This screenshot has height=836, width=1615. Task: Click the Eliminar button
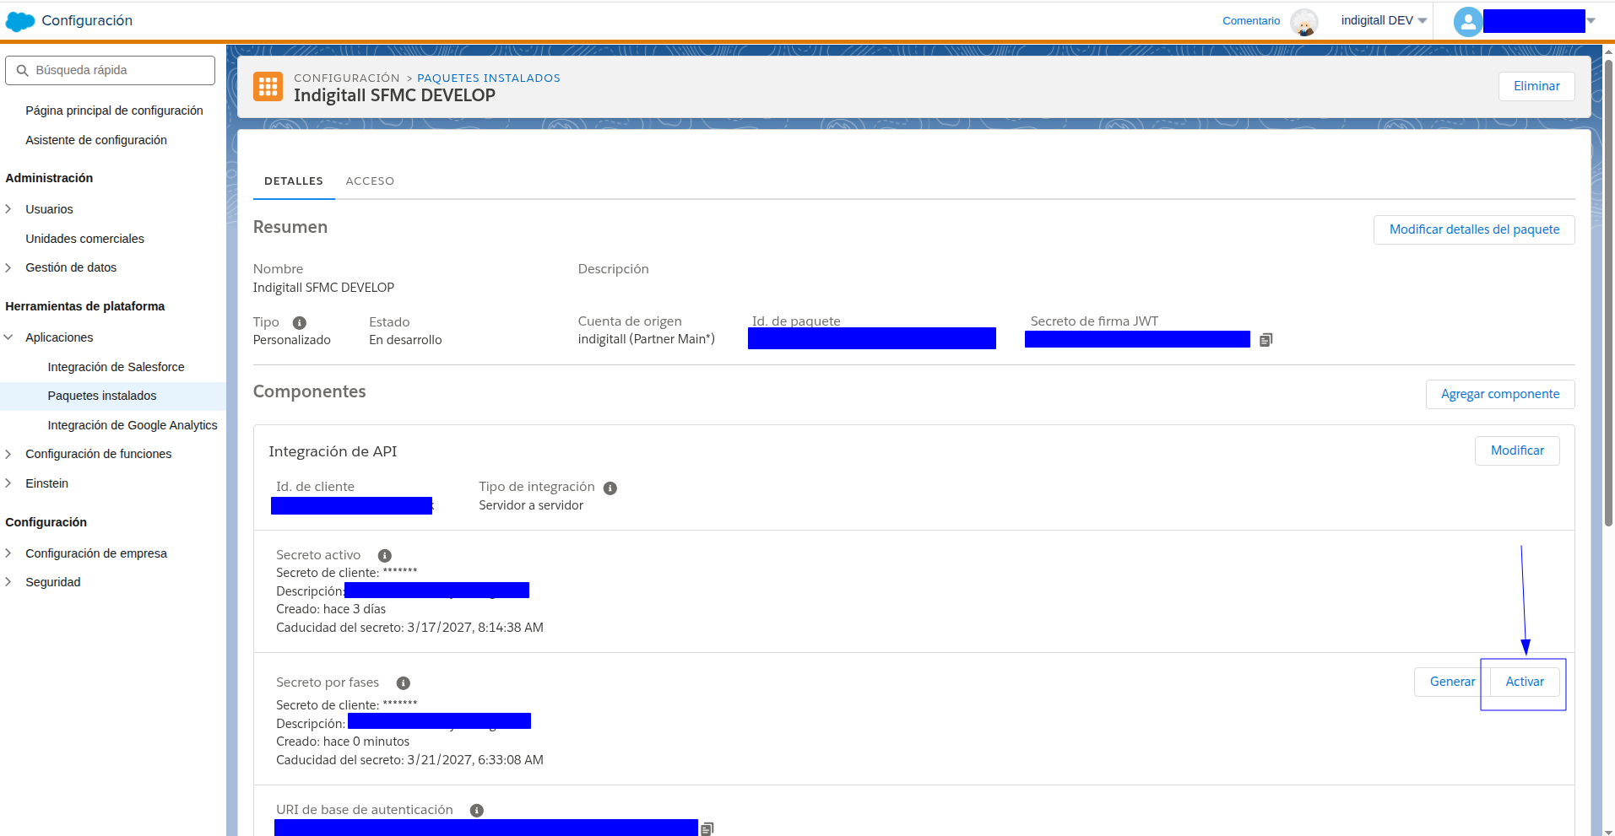1536,86
